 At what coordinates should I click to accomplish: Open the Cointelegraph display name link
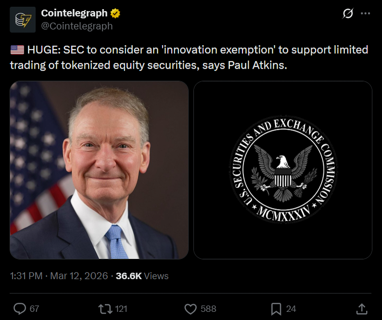coord(74,13)
